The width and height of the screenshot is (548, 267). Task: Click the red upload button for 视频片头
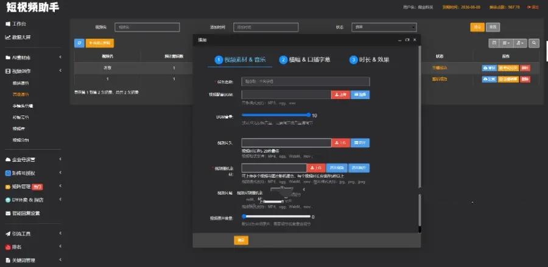click(x=340, y=143)
